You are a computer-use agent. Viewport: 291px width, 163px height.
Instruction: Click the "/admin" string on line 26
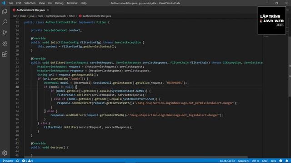pos(75,79)
